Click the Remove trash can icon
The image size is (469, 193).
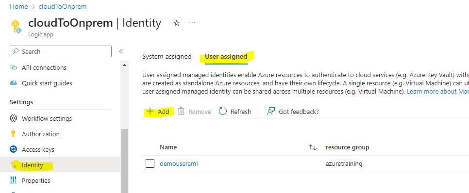coord(181,112)
